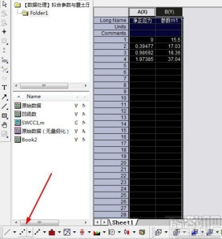
Task: Click the Line + Symbol plot button
Action: (37, 232)
